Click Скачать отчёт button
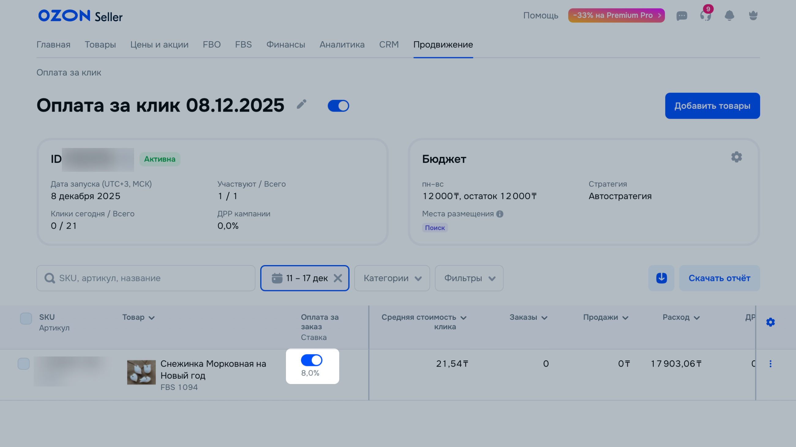This screenshot has height=447, width=796. coord(719,278)
